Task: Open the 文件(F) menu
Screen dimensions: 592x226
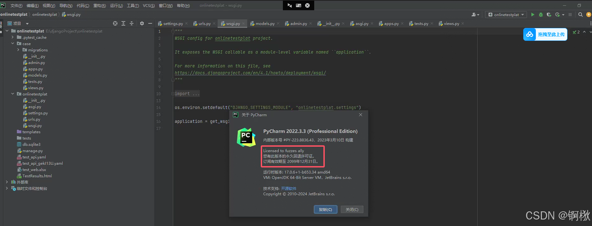Action: tap(16, 5)
